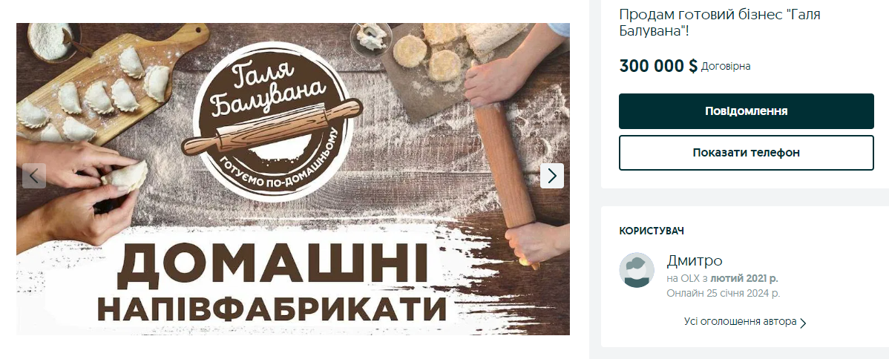Go to next photo with right arrow

pos(551,176)
